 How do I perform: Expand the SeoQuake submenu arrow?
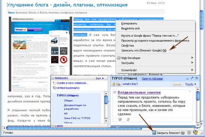[192, 63]
